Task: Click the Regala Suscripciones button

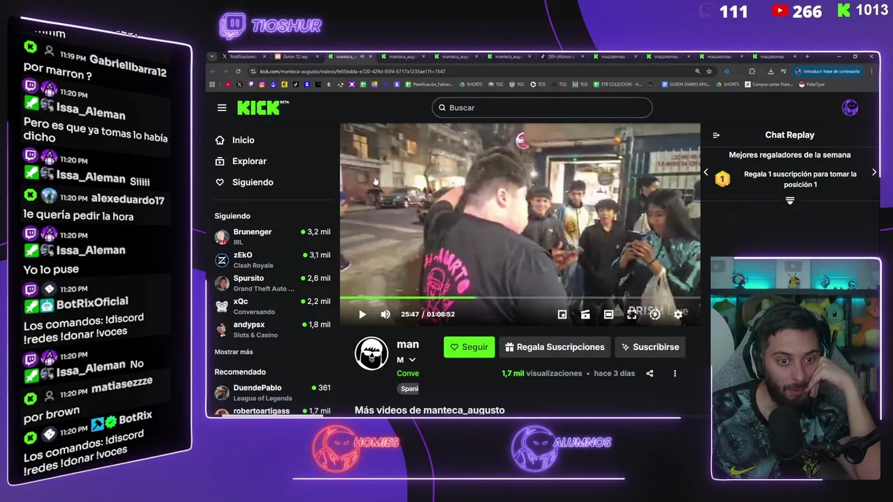Action: coord(555,347)
